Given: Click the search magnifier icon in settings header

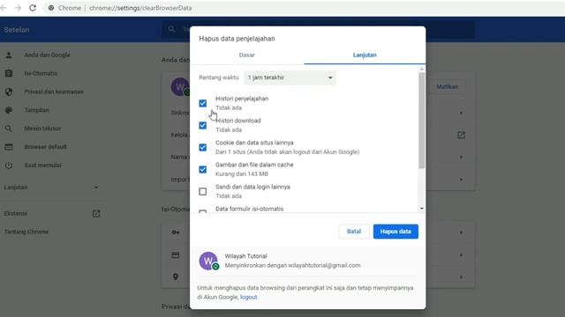Looking at the screenshot, I should tap(171, 29).
